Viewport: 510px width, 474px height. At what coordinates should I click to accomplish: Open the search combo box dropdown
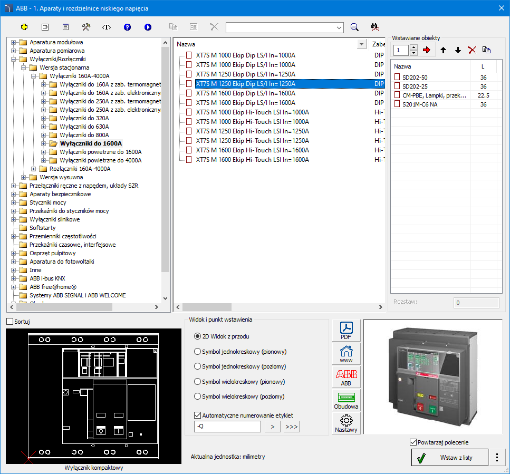pyautogui.click(x=338, y=27)
